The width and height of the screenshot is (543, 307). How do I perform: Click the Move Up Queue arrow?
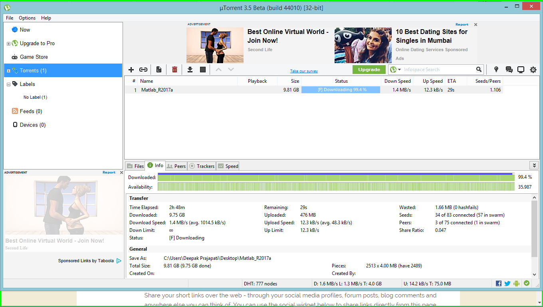(x=218, y=70)
